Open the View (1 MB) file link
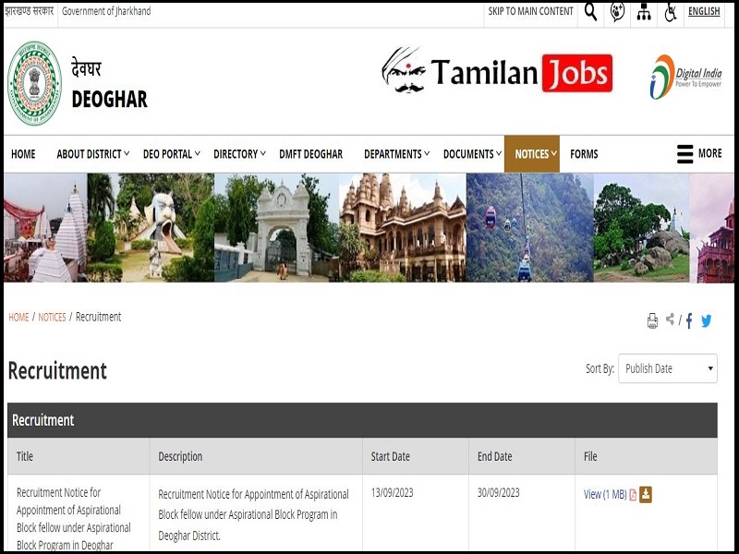 (x=605, y=495)
